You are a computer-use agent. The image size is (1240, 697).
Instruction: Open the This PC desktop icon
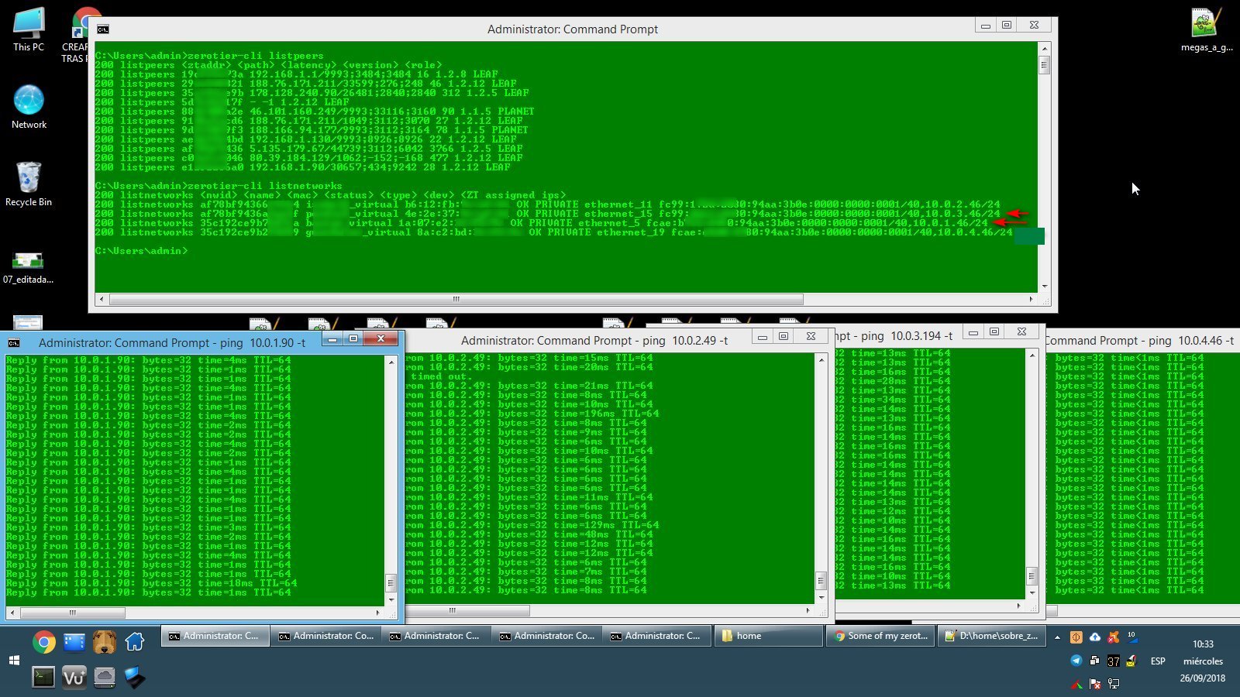coord(29,29)
